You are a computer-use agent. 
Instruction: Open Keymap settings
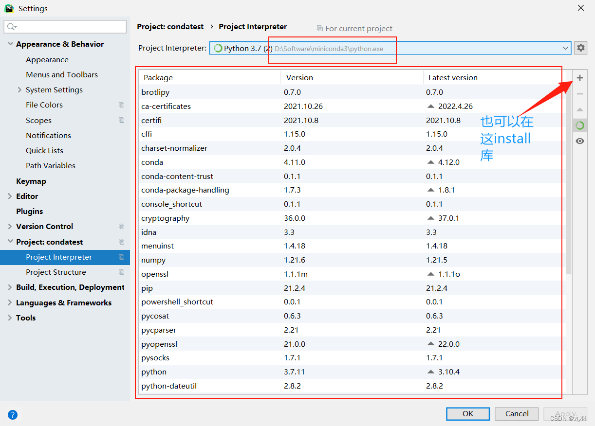click(x=31, y=181)
